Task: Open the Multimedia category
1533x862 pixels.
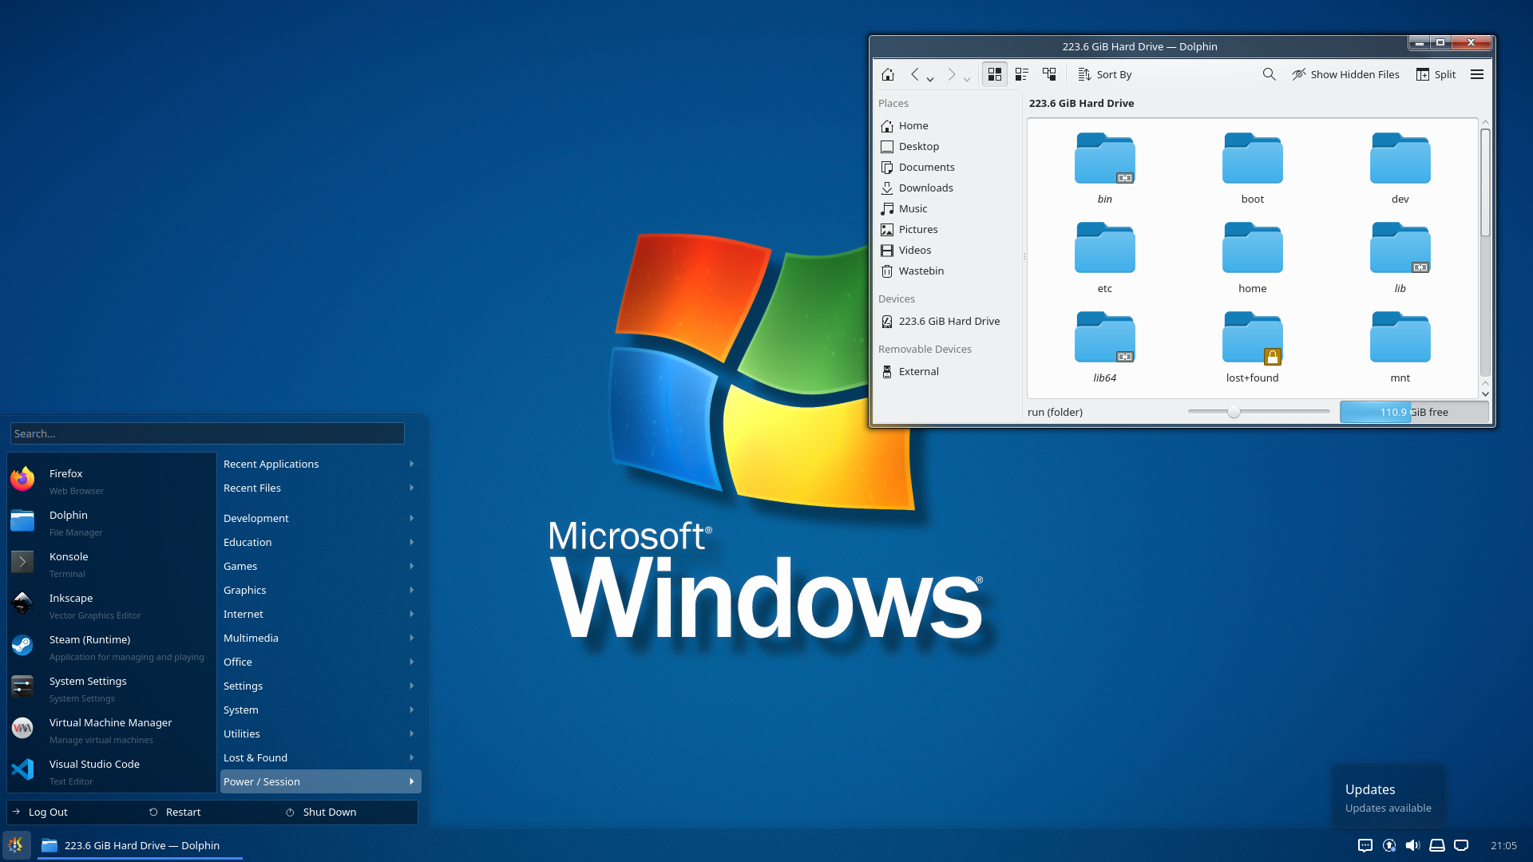Action: 320,638
